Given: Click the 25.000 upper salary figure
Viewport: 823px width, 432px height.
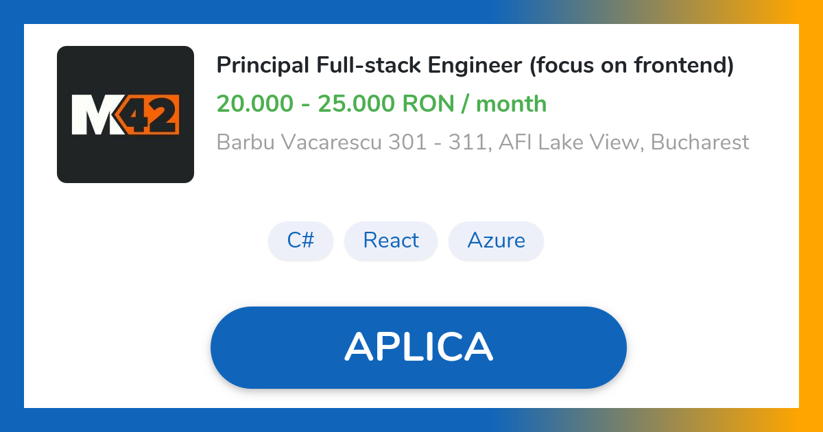Looking at the screenshot, I should point(357,104).
